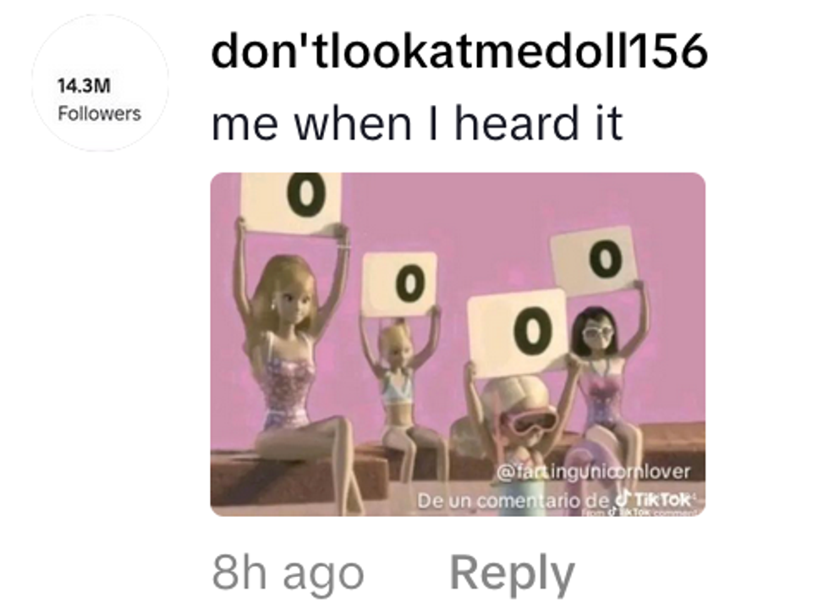Screen dimensions: 829x616
Task: Select the "me when I heard it" comment text
Action: click(x=417, y=123)
